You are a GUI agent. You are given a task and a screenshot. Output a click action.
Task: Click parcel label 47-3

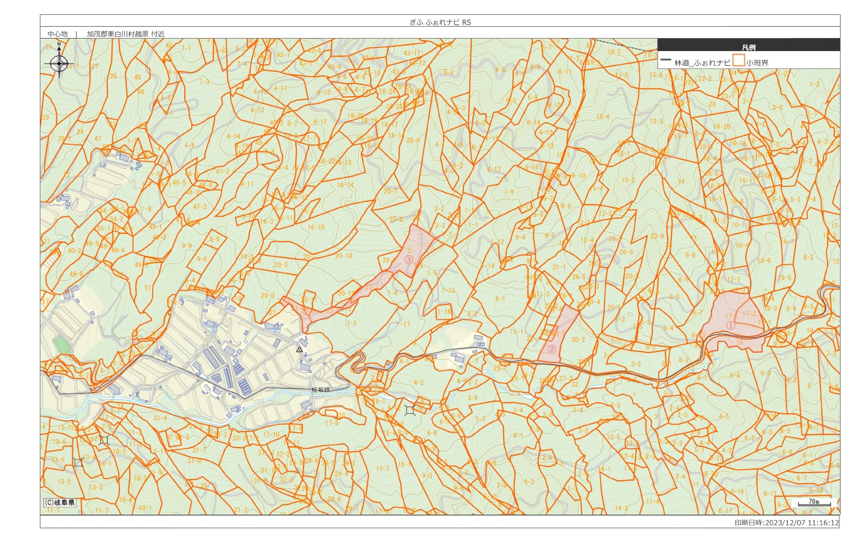(200, 207)
